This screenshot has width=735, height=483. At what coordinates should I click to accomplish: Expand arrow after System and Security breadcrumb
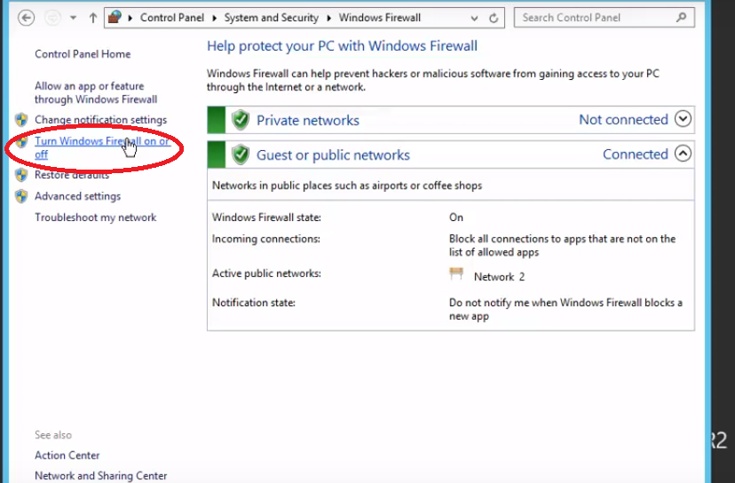point(329,19)
